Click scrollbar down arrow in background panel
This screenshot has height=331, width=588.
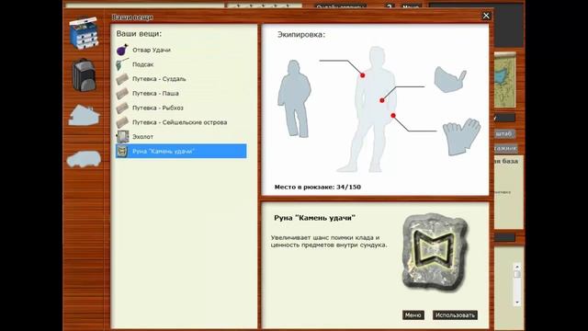point(517,302)
